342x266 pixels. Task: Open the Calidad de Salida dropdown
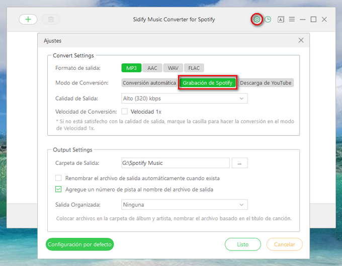coord(185,99)
